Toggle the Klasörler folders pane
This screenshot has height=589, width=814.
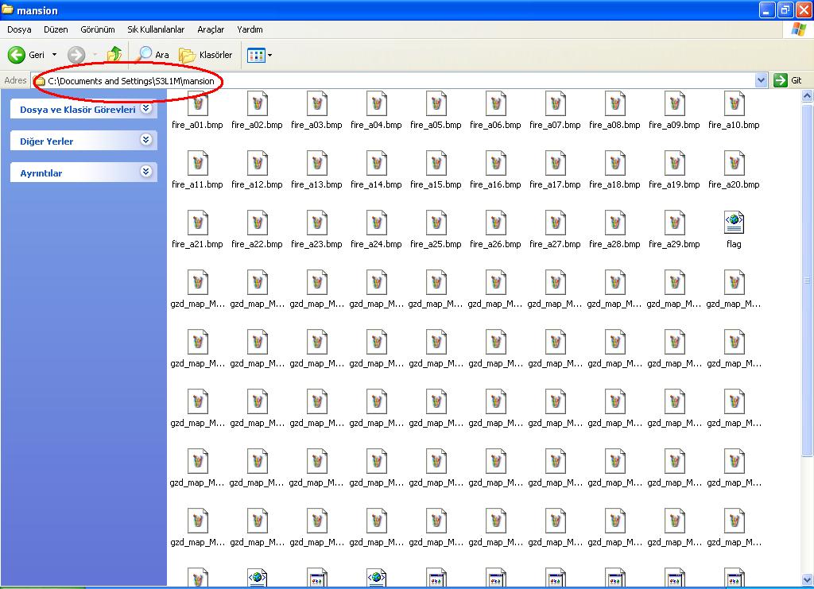(x=206, y=55)
